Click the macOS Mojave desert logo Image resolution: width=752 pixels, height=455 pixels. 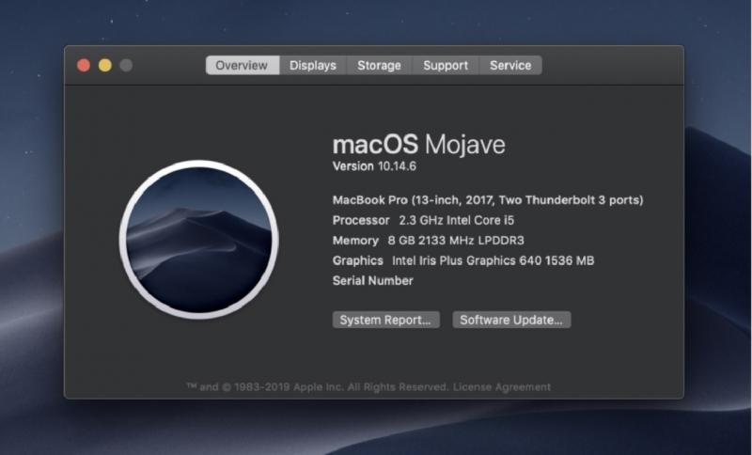pyautogui.click(x=198, y=240)
